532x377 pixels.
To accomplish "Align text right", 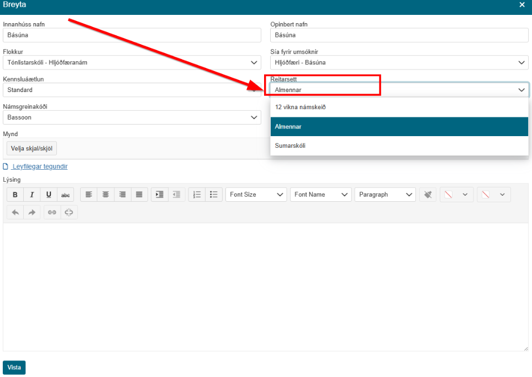I will click(123, 195).
